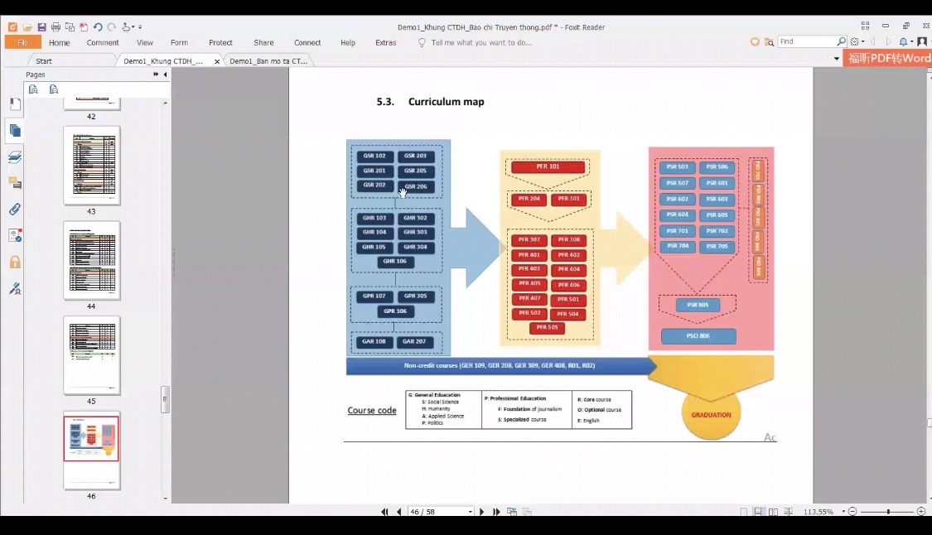The width and height of the screenshot is (932, 535).
Task: Zoom out with the minus button
Action: pos(852,512)
